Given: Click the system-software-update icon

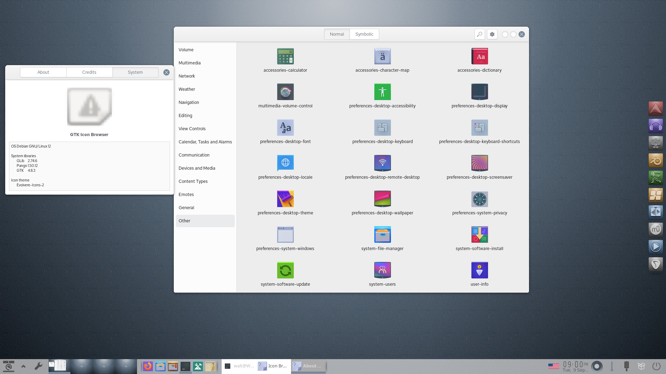Looking at the screenshot, I should (x=285, y=270).
